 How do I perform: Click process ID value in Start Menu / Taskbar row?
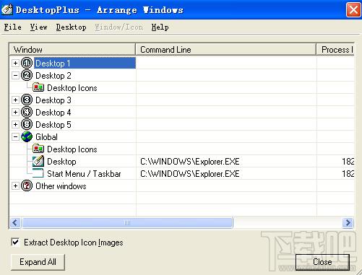point(348,173)
